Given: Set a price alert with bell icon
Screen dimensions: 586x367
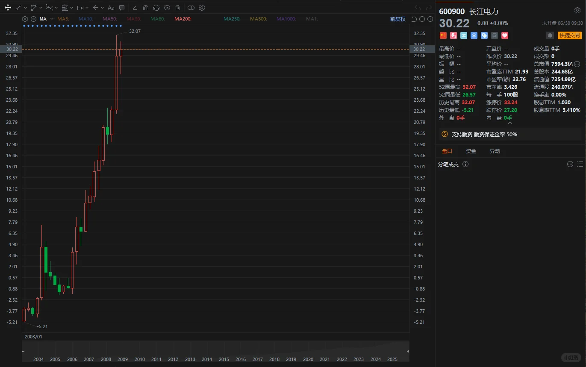Looking at the screenshot, I should [550, 35].
